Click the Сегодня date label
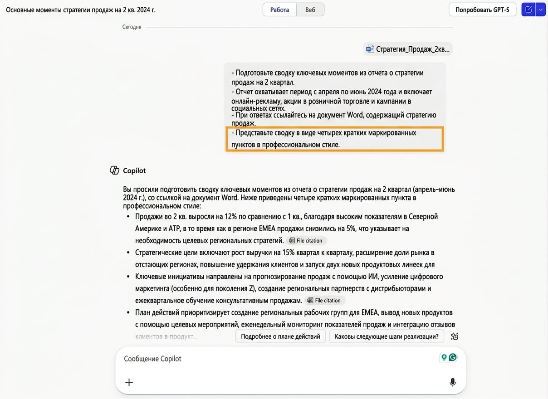 click(x=132, y=27)
